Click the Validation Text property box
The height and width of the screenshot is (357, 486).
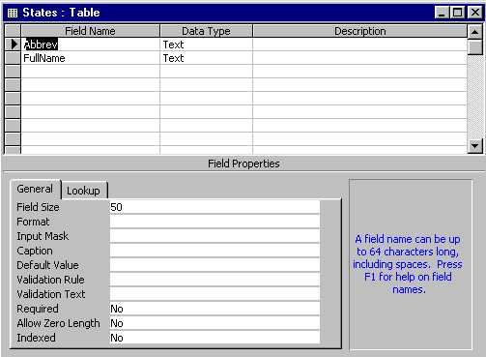(x=214, y=294)
